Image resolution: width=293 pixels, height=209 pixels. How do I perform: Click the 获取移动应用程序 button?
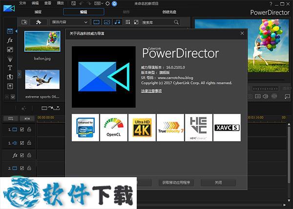click(177, 182)
